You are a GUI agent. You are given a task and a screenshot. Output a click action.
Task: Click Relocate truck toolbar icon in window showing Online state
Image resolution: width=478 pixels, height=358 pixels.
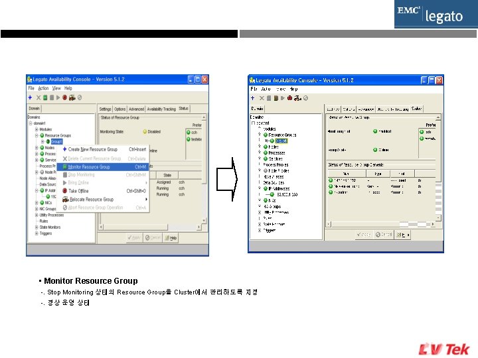tap(297, 98)
